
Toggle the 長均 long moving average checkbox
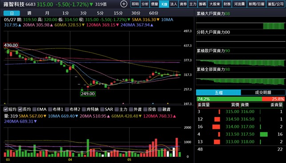20,109
